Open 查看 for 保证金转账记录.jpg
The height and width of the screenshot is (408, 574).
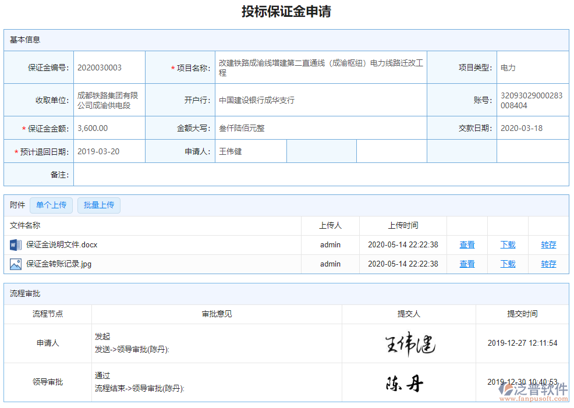click(467, 264)
